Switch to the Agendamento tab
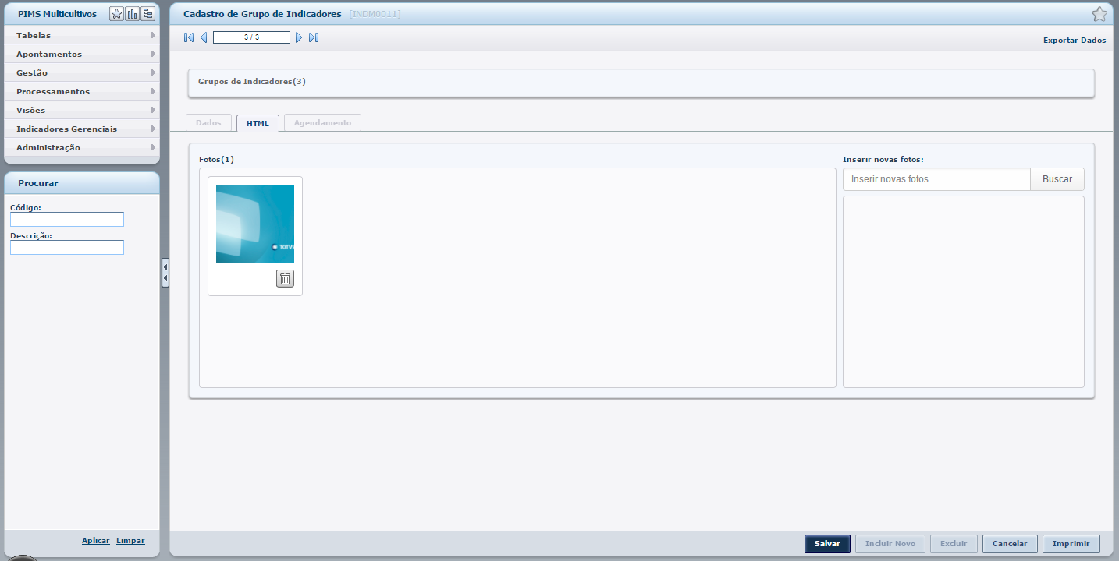The height and width of the screenshot is (561, 1119). (322, 122)
